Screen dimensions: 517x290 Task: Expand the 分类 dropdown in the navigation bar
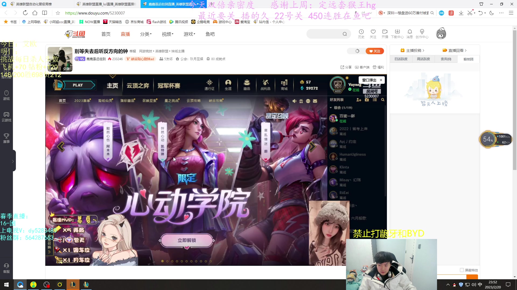point(146,34)
